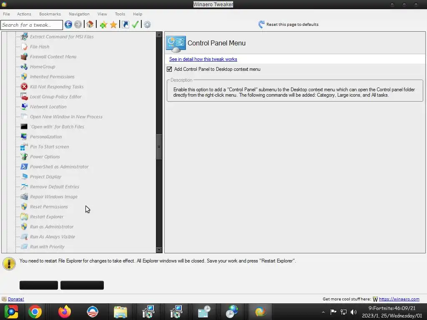Click the green checkmark toolbar icon

tap(136, 25)
